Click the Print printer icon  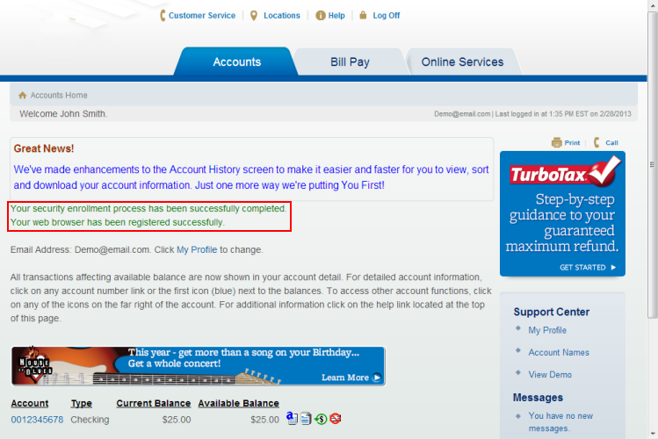[556, 142]
